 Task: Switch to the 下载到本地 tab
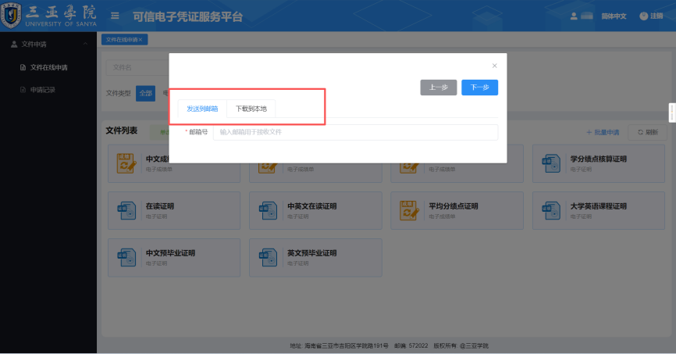point(251,109)
